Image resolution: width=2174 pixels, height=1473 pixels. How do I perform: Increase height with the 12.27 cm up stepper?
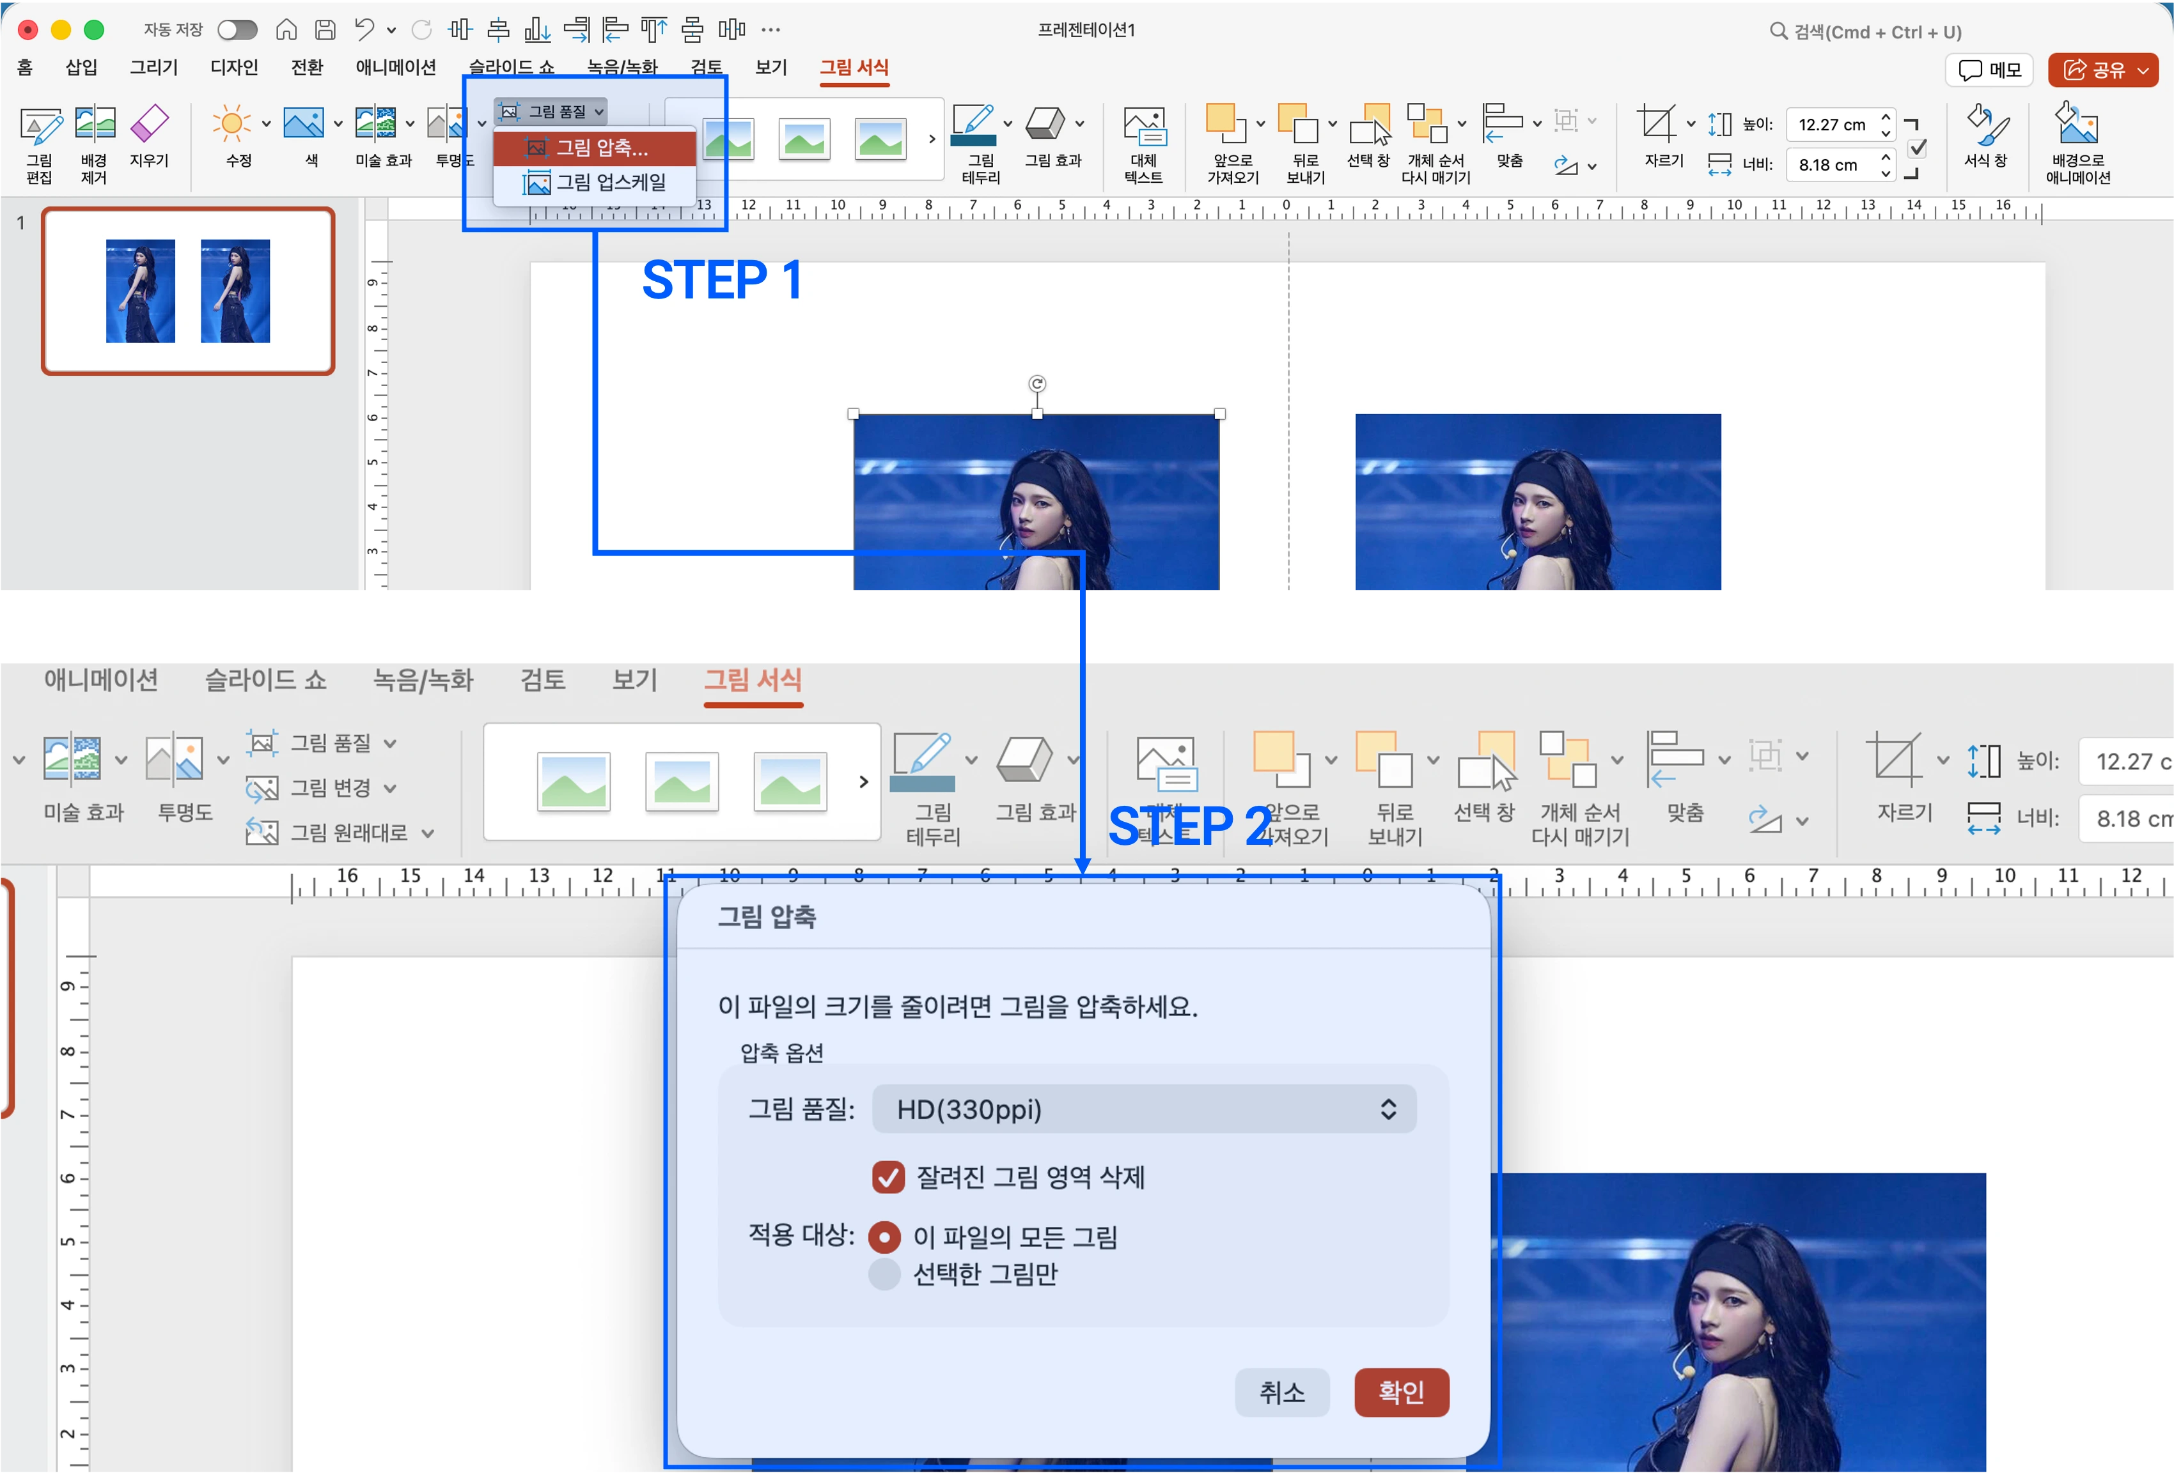click(1886, 117)
